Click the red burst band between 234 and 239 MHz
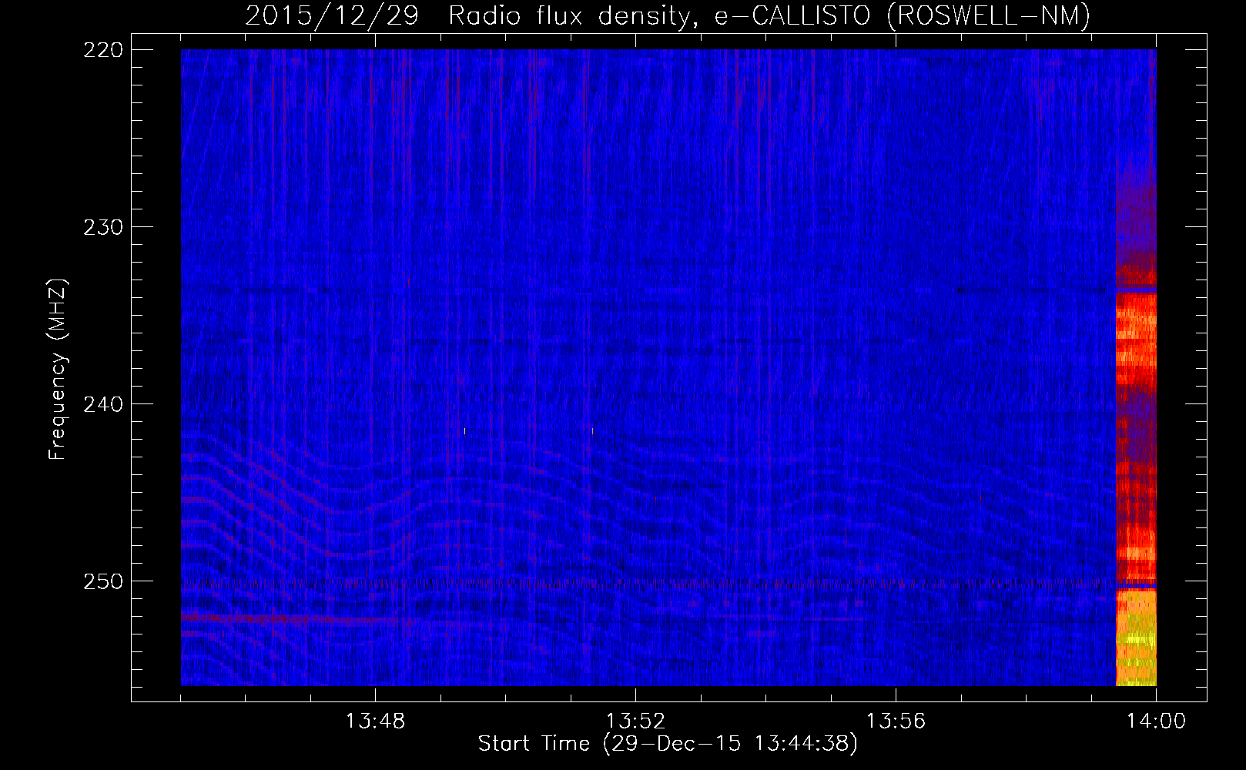This screenshot has height=770, width=1246. [x=1136, y=339]
